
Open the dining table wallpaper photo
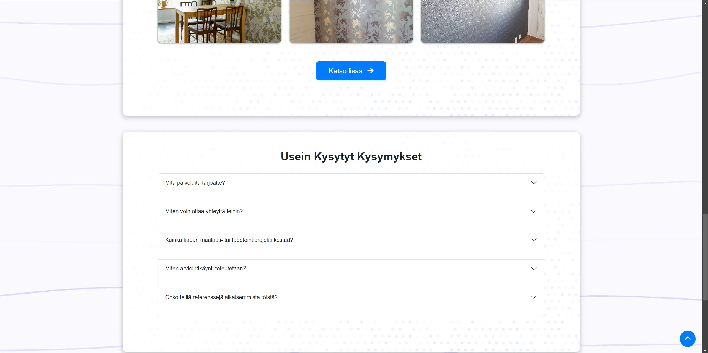(219, 21)
